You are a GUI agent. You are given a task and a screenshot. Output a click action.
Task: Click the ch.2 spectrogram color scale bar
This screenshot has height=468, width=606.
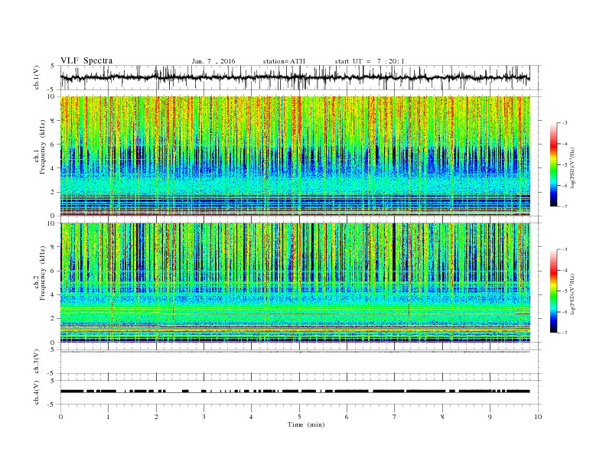click(x=554, y=291)
